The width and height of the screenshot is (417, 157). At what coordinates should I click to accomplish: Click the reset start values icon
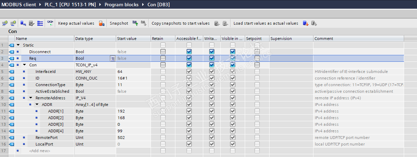pos(23,23)
